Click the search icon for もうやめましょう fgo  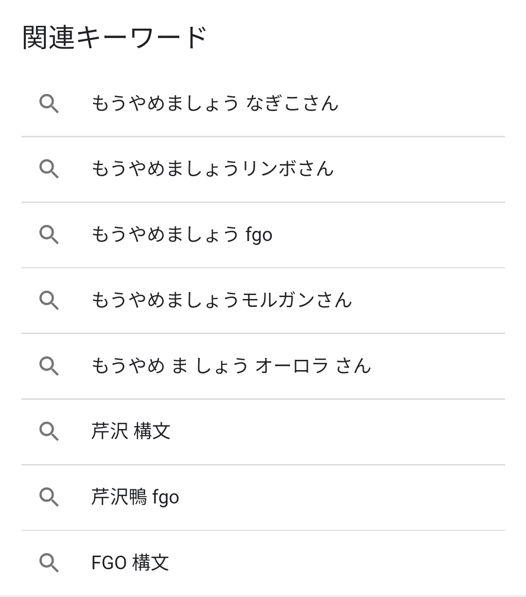49,235
